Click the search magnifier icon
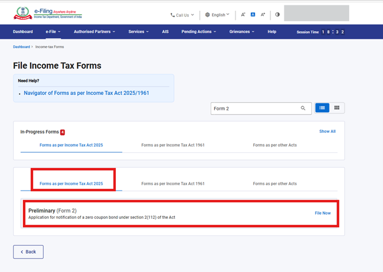The height and width of the screenshot is (272, 383). click(303, 108)
